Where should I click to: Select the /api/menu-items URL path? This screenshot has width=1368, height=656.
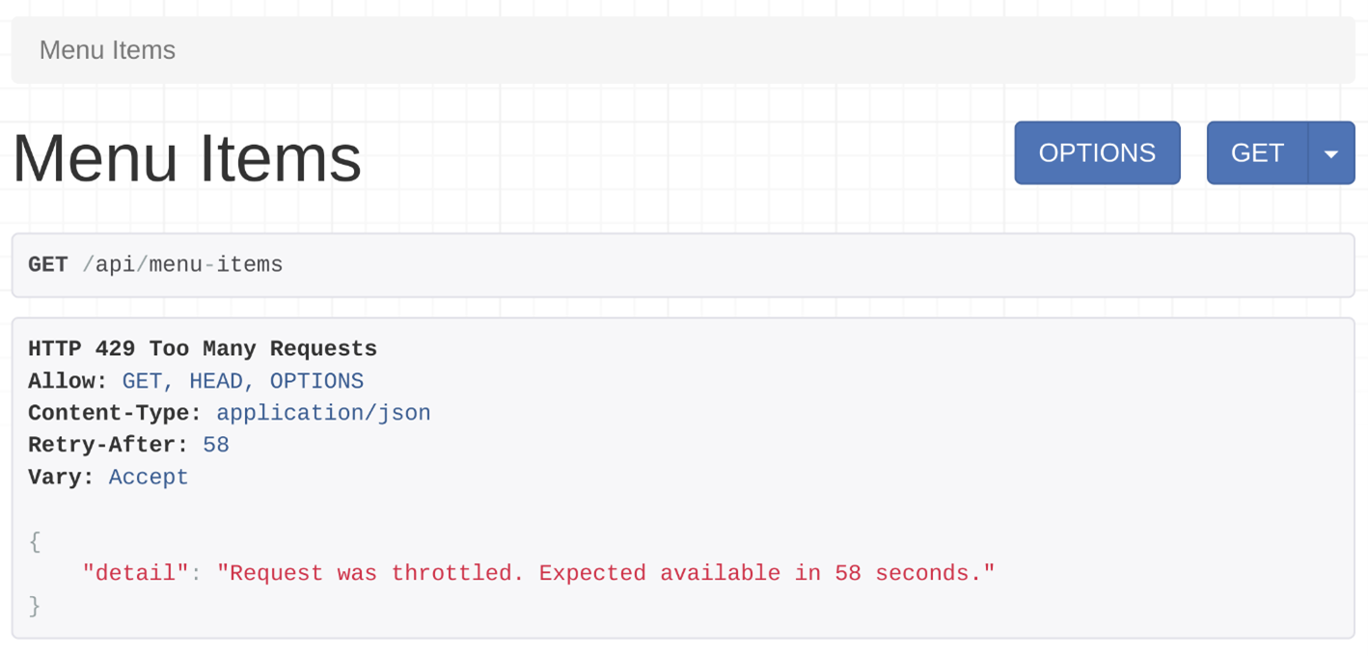click(182, 265)
